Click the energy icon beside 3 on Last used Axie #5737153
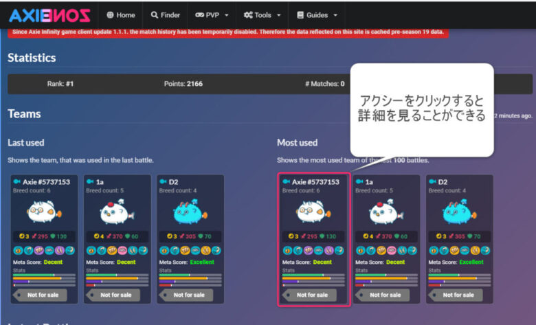This screenshot has width=536, height=325. (22, 236)
